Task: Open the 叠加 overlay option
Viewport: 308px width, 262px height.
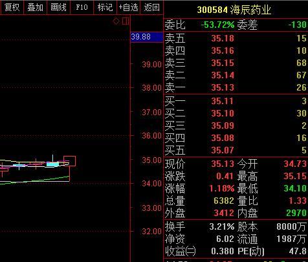Action: 35,7
